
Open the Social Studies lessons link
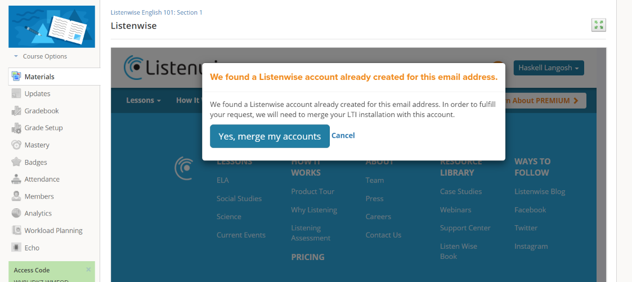[239, 199]
